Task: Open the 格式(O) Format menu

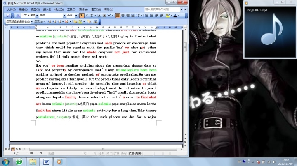Action: click(59, 9)
